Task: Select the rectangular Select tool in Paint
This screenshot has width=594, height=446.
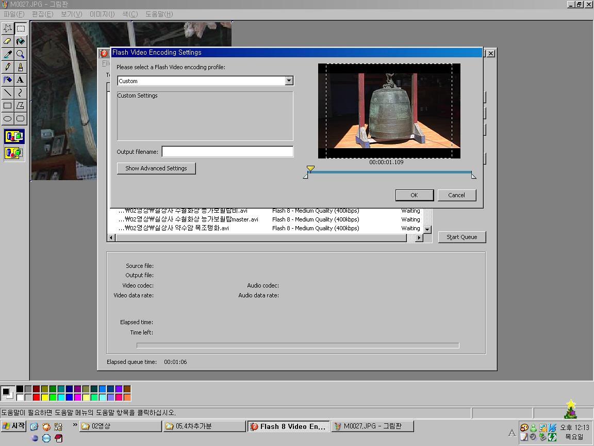Action: tap(21, 28)
